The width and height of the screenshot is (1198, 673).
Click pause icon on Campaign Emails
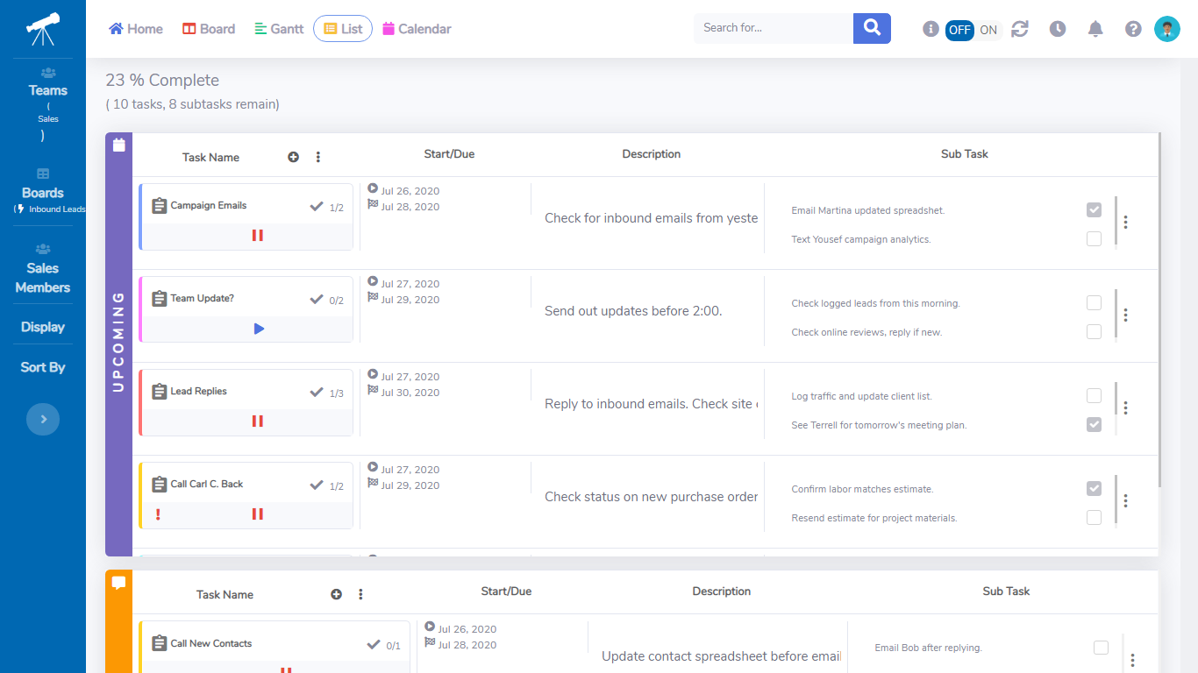point(258,236)
